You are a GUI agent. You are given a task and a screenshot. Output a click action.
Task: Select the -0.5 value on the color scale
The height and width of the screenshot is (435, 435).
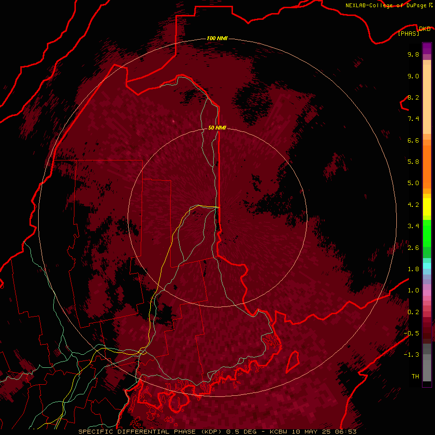(x=411, y=333)
